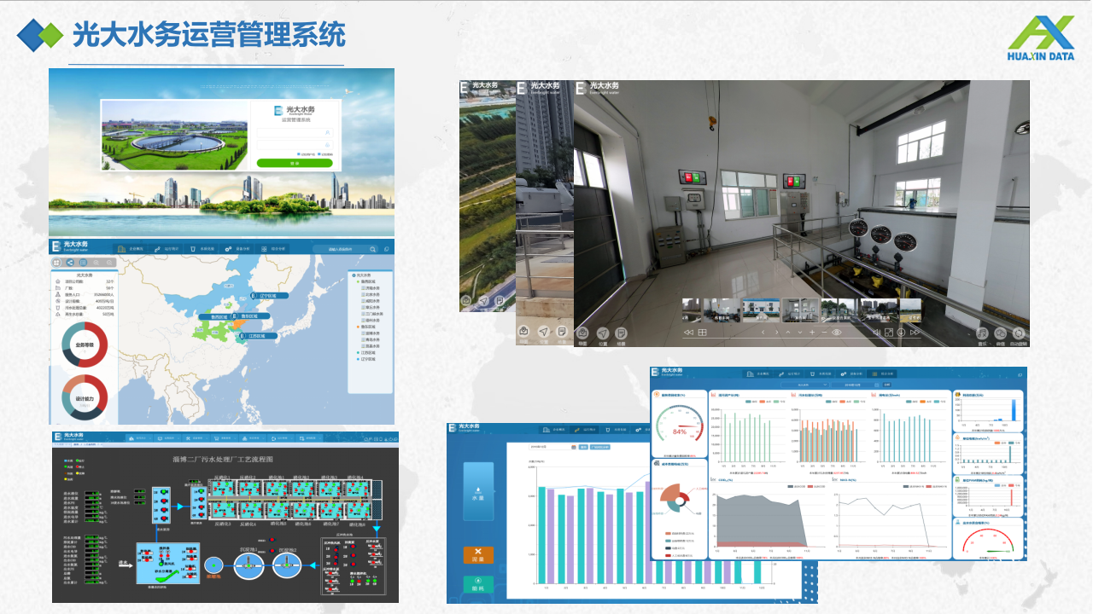Click the 音乐 music icon in panorama controls
Screen dimensions: 1093x614
coord(982,333)
